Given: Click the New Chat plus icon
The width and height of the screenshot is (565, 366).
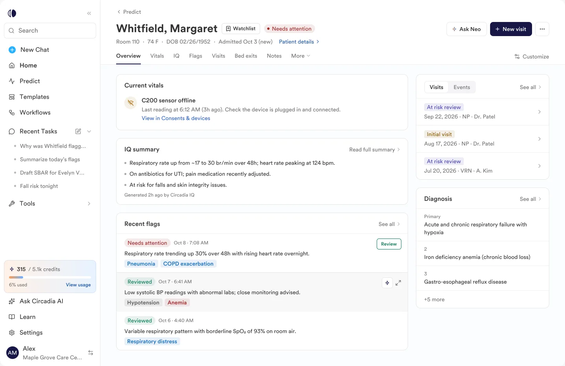Looking at the screenshot, I should pos(12,50).
